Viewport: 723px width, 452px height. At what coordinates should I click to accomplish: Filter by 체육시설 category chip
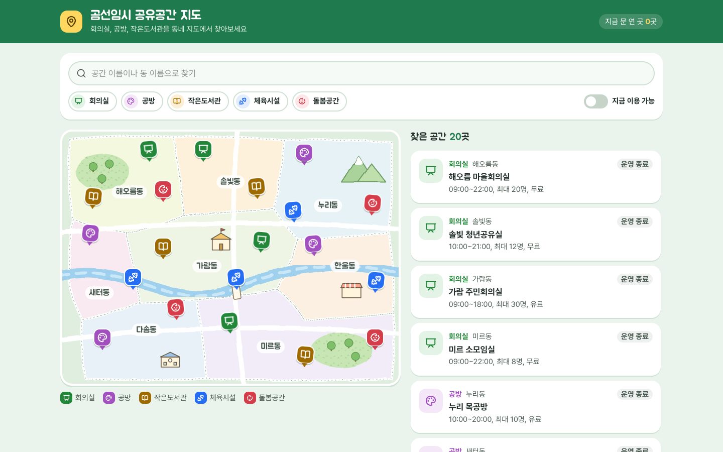pos(260,101)
